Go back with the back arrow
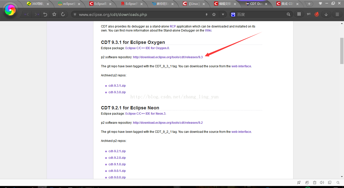The height and width of the screenshot is (188, 344). point(27,15)
